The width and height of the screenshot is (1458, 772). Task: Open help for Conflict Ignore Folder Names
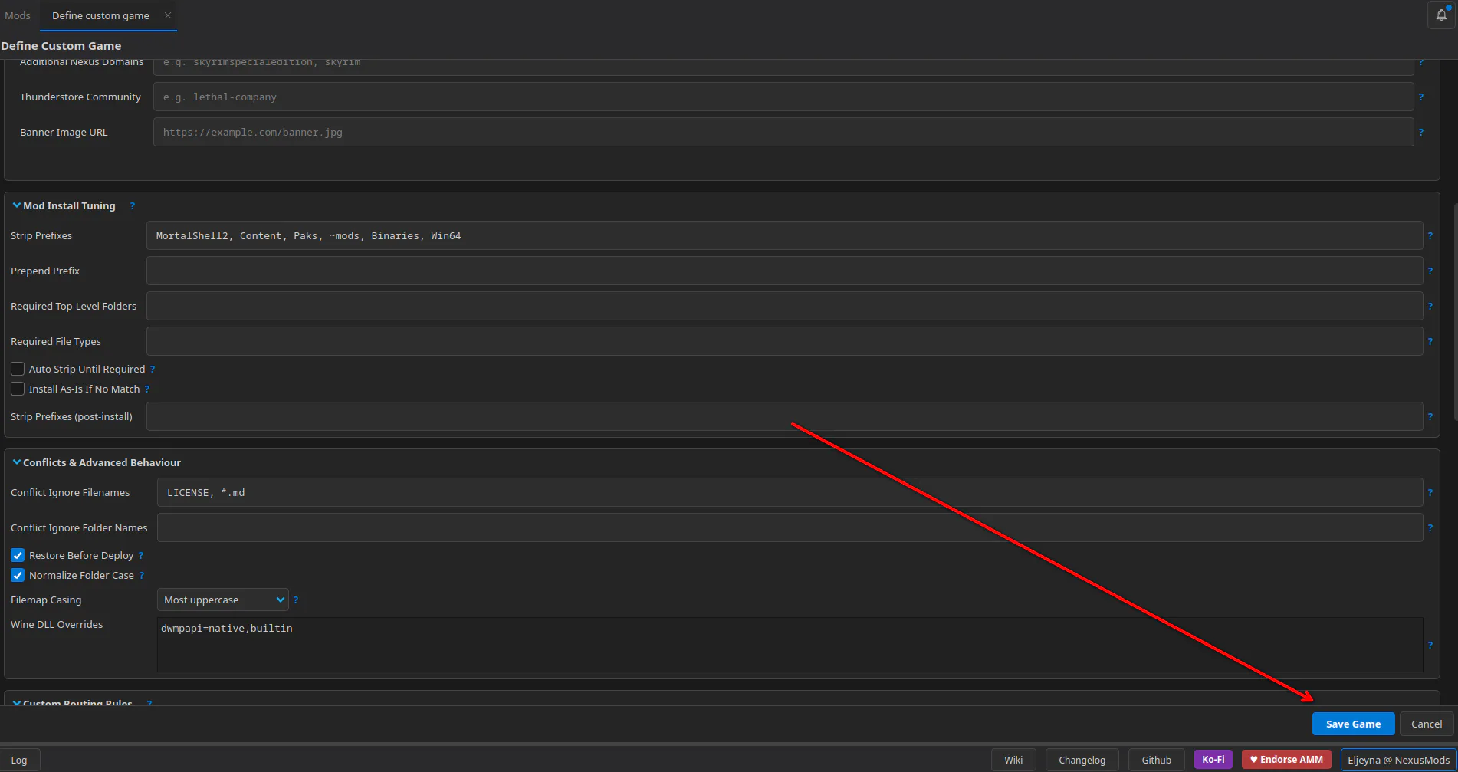point(1430,528)
